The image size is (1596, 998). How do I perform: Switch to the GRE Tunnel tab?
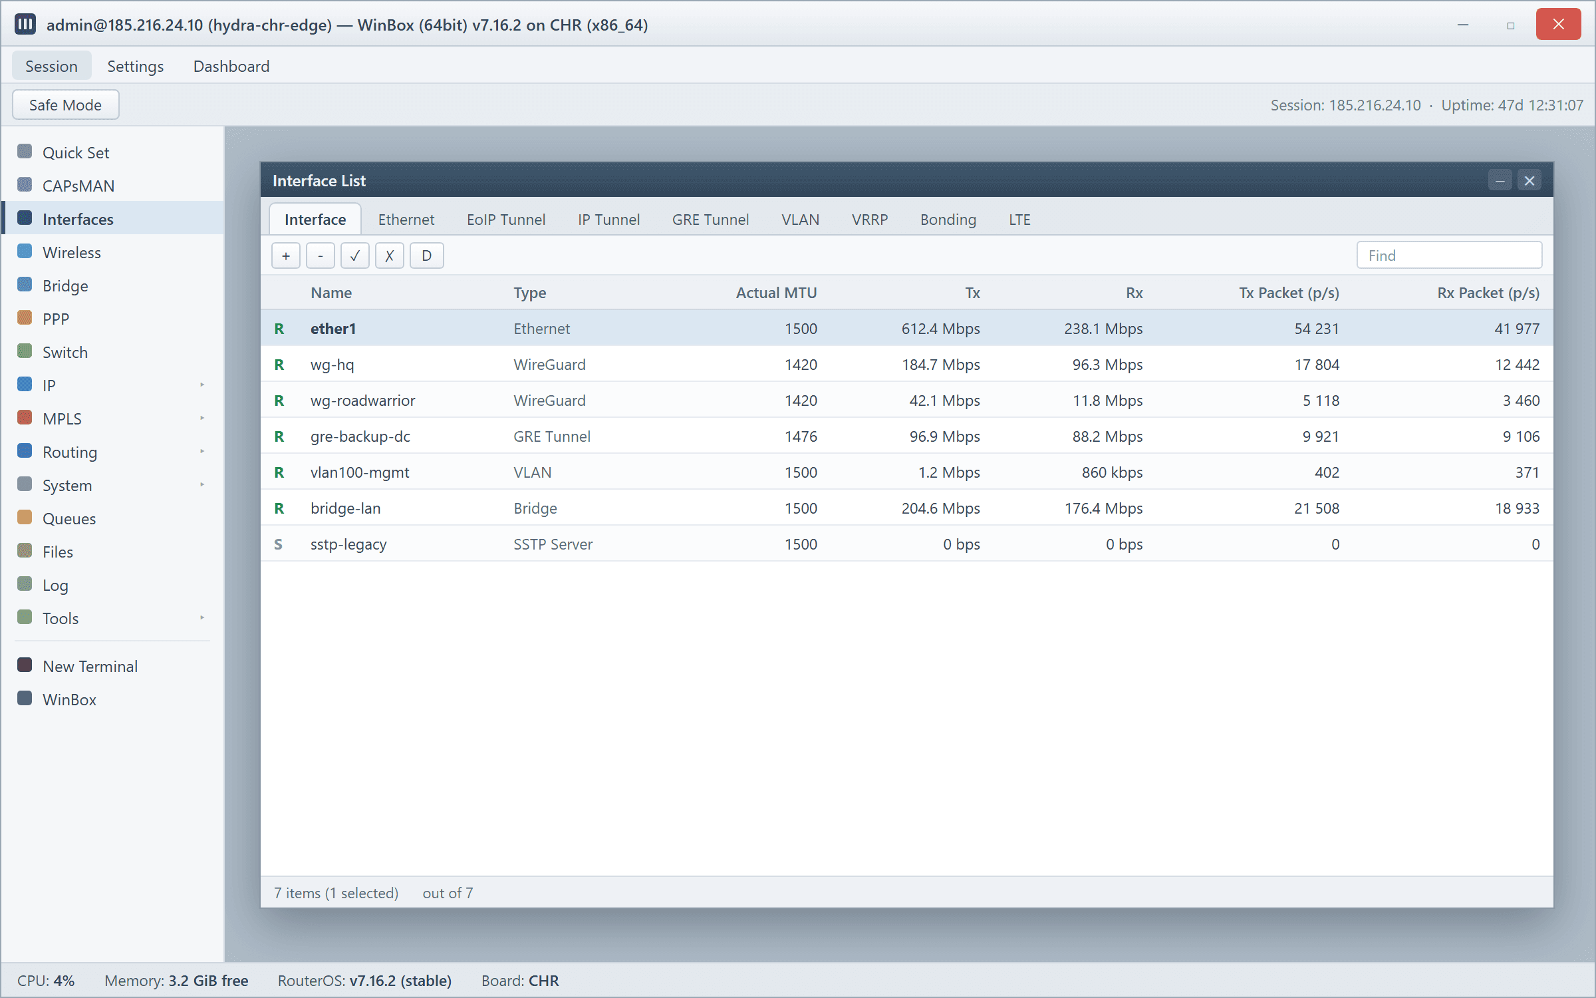click(710, 220)
